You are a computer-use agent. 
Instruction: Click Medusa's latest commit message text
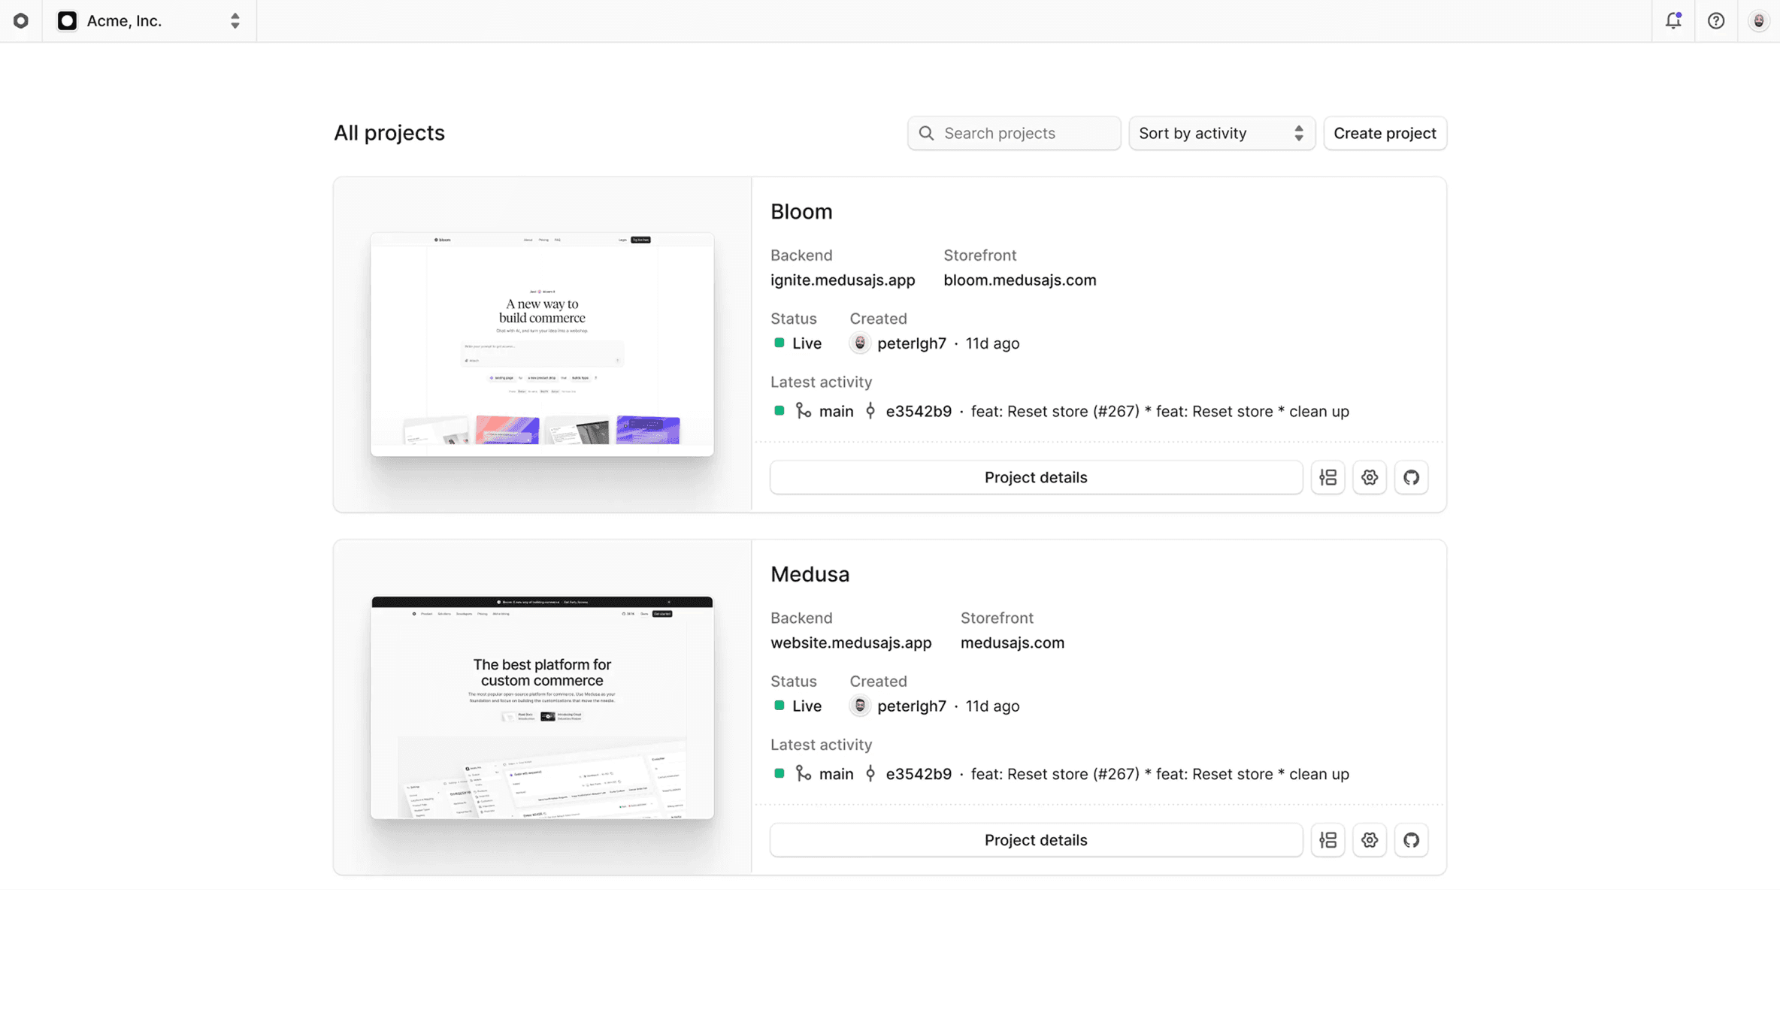1160,775
